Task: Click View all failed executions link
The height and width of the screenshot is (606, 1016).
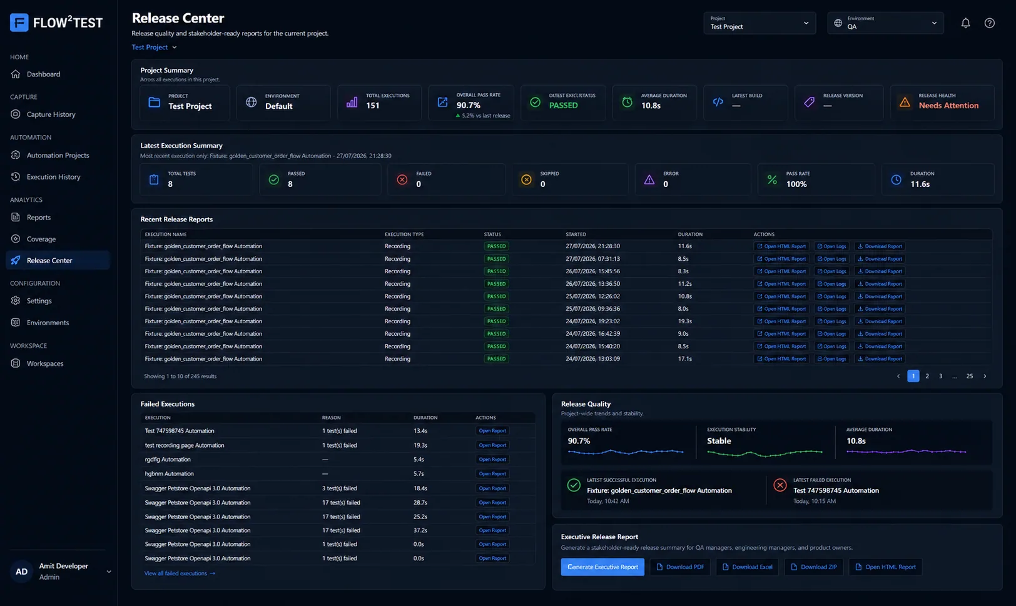Action: click(x=180, y=573)
